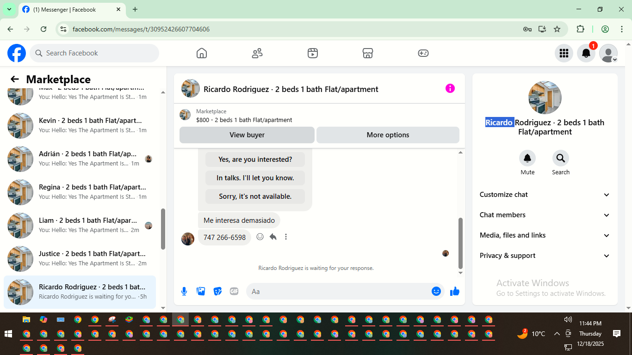Bookmark this page star icon
Screen dimensions: 632x355
(x=557, y=29)
